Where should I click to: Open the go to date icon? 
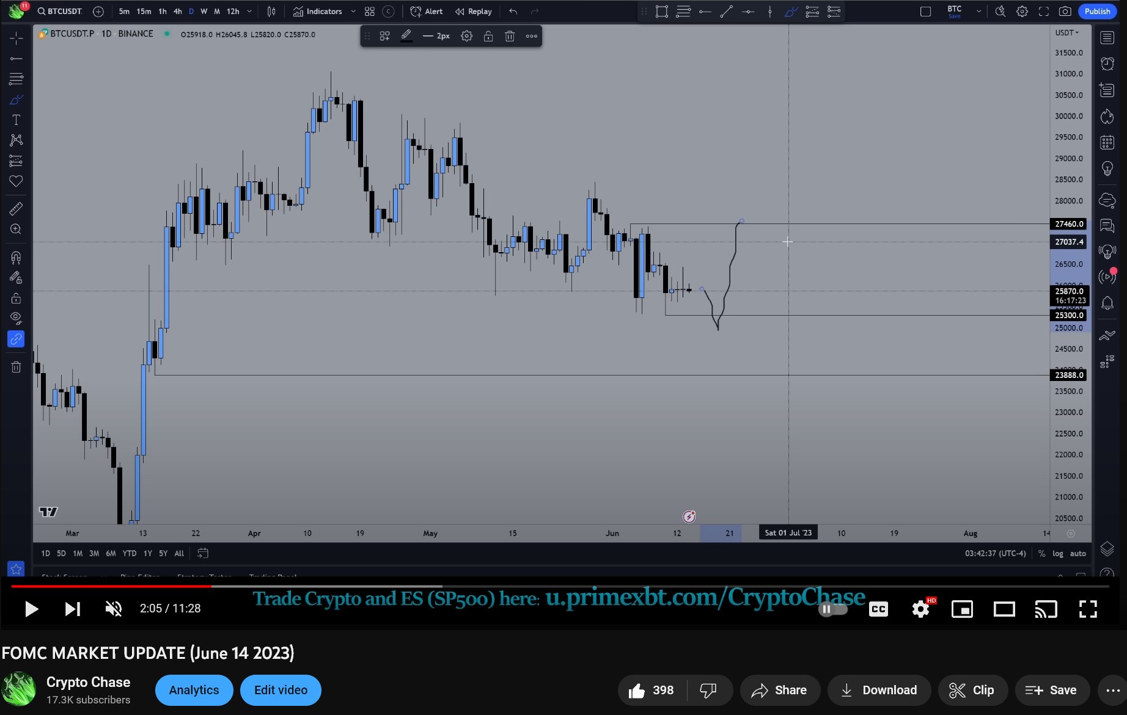pos(203,553)
